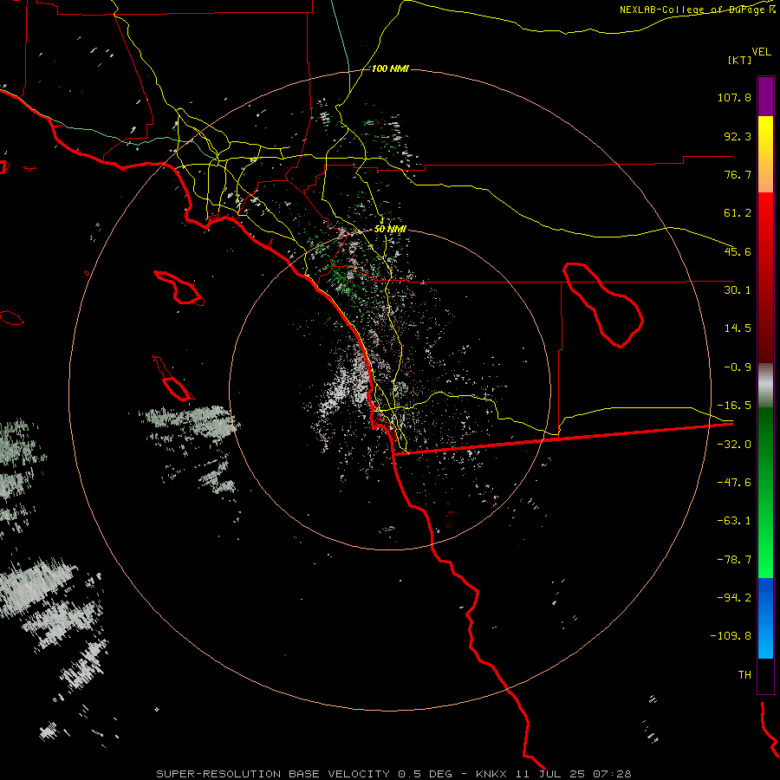This screenshot has height=780, width=780.
Task: Click the 100 NMI range ring label
Action: click(390, 68)
